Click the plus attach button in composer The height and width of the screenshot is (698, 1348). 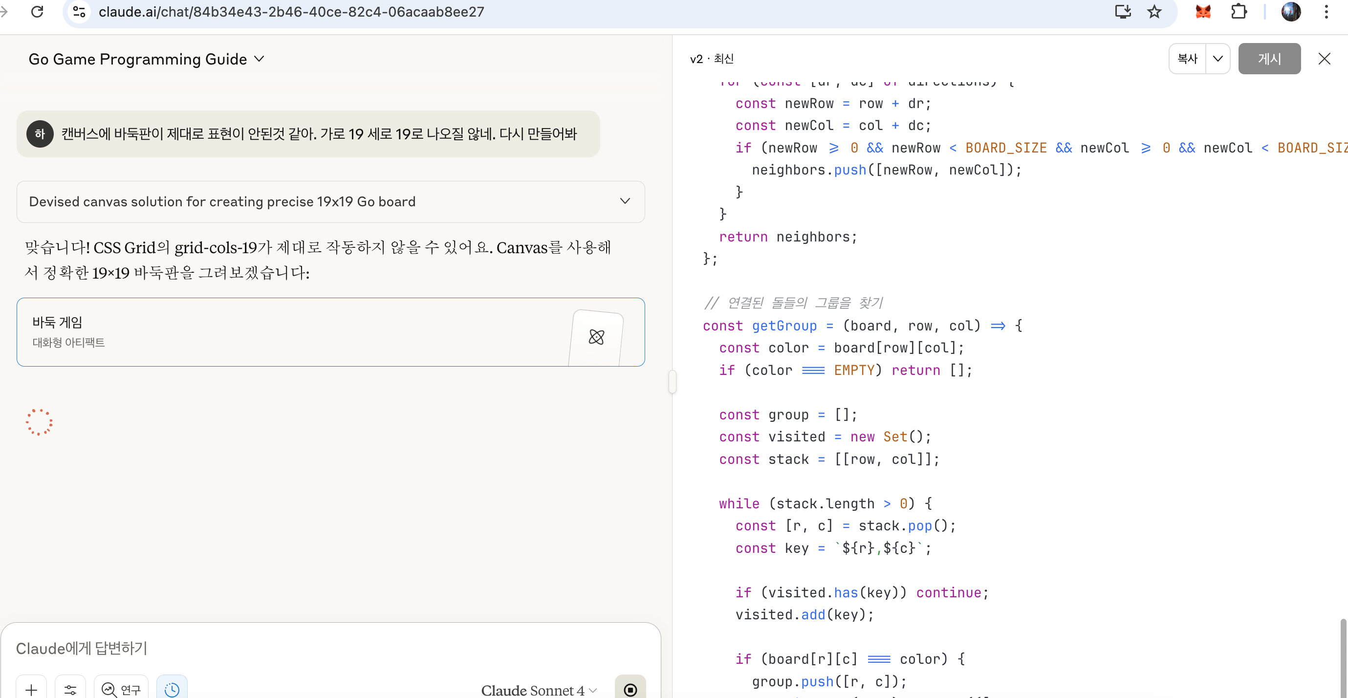(x=31, y=689)
